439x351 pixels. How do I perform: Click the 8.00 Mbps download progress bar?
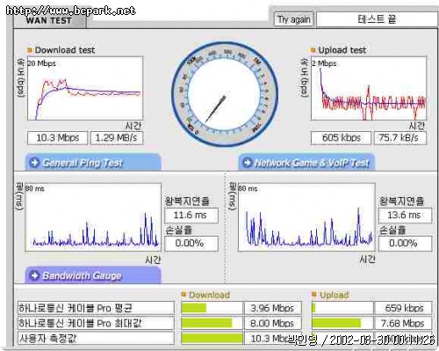(x=212, y=323)
